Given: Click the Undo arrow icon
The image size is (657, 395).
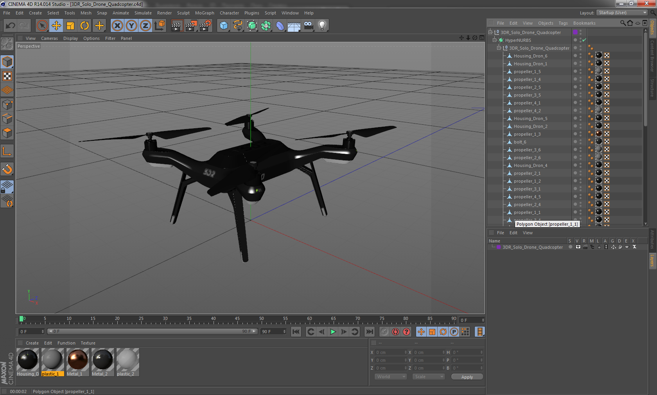Looking at the screenshot, I should point(10,26).
